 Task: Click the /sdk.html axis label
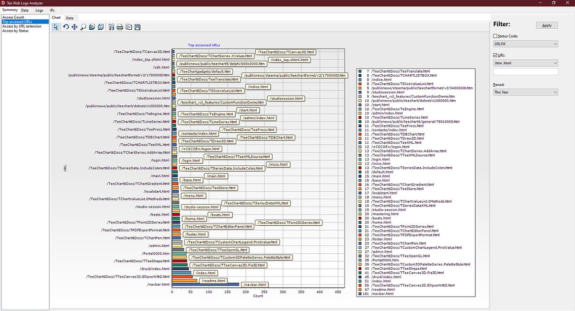coord(161,67)
